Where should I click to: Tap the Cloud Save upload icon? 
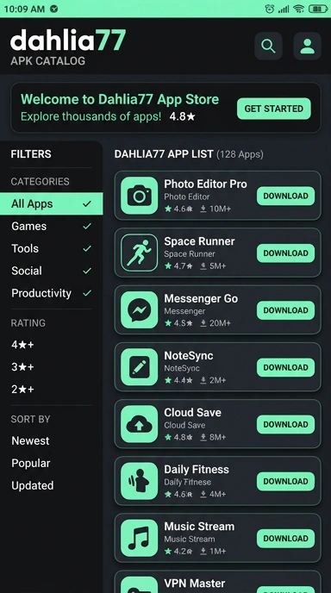(x=139, y=424)
